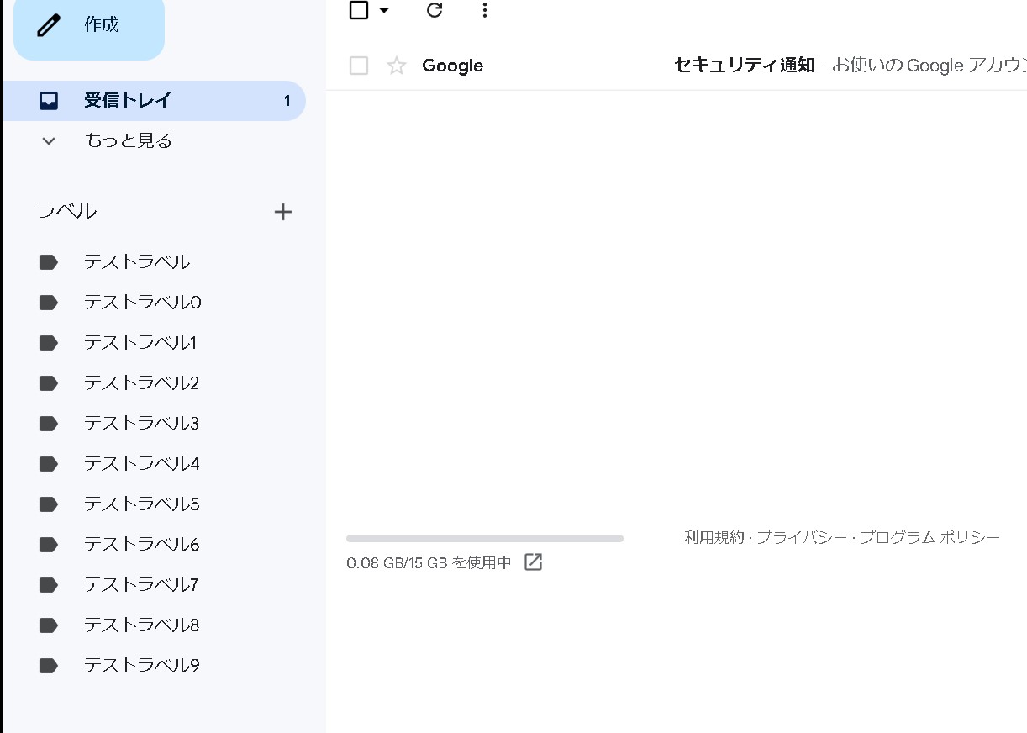Click the 0.08 GB/15 GB を使用中 text
The height and width of the screenshot is (733, 1027).
point(429,562)
